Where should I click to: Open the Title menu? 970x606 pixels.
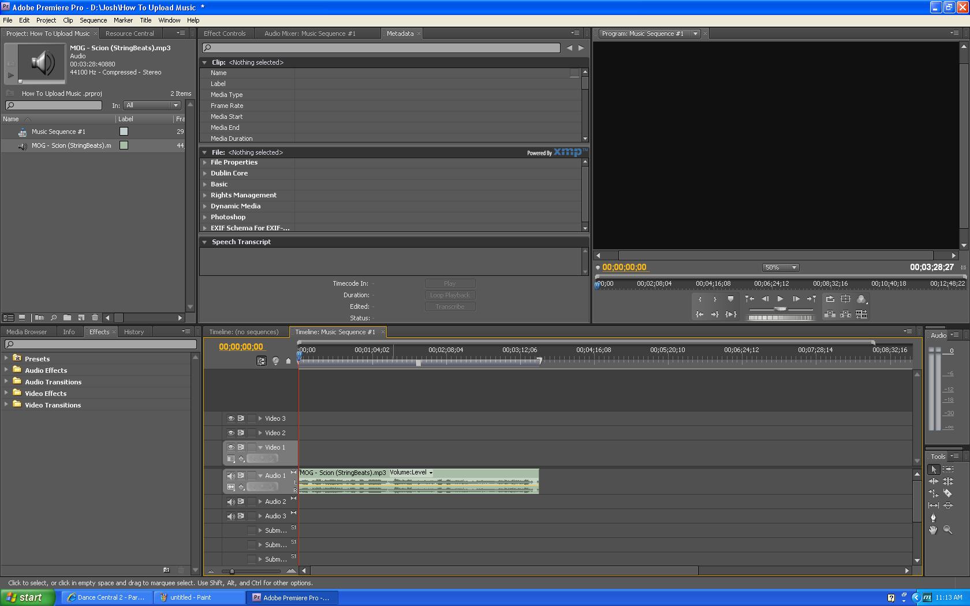point(145,20)
